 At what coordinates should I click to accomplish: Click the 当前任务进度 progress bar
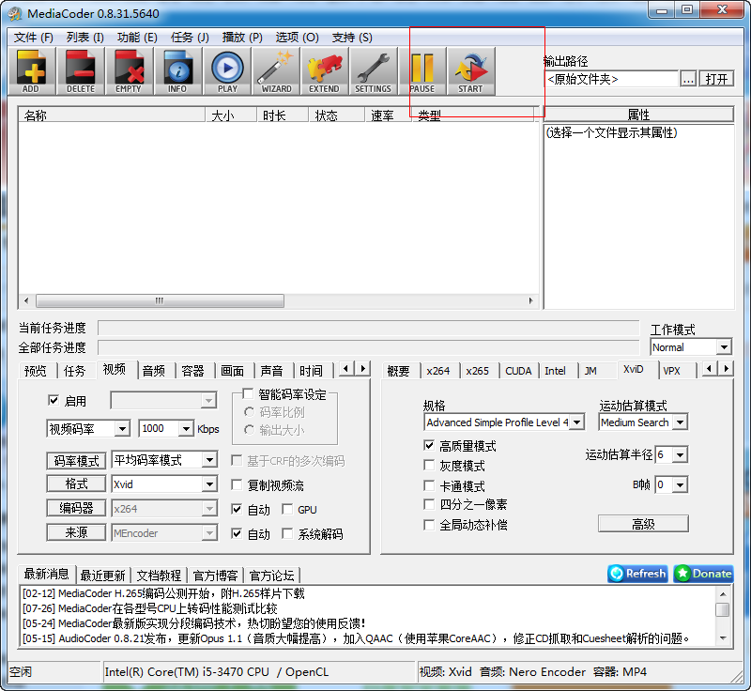point(368,328)
